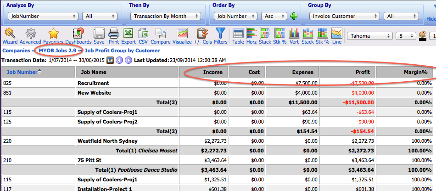Open the font size 8 dropdown
Viewport: 436px width, 191px height.
pyautogui.click(x=406, y=36)
